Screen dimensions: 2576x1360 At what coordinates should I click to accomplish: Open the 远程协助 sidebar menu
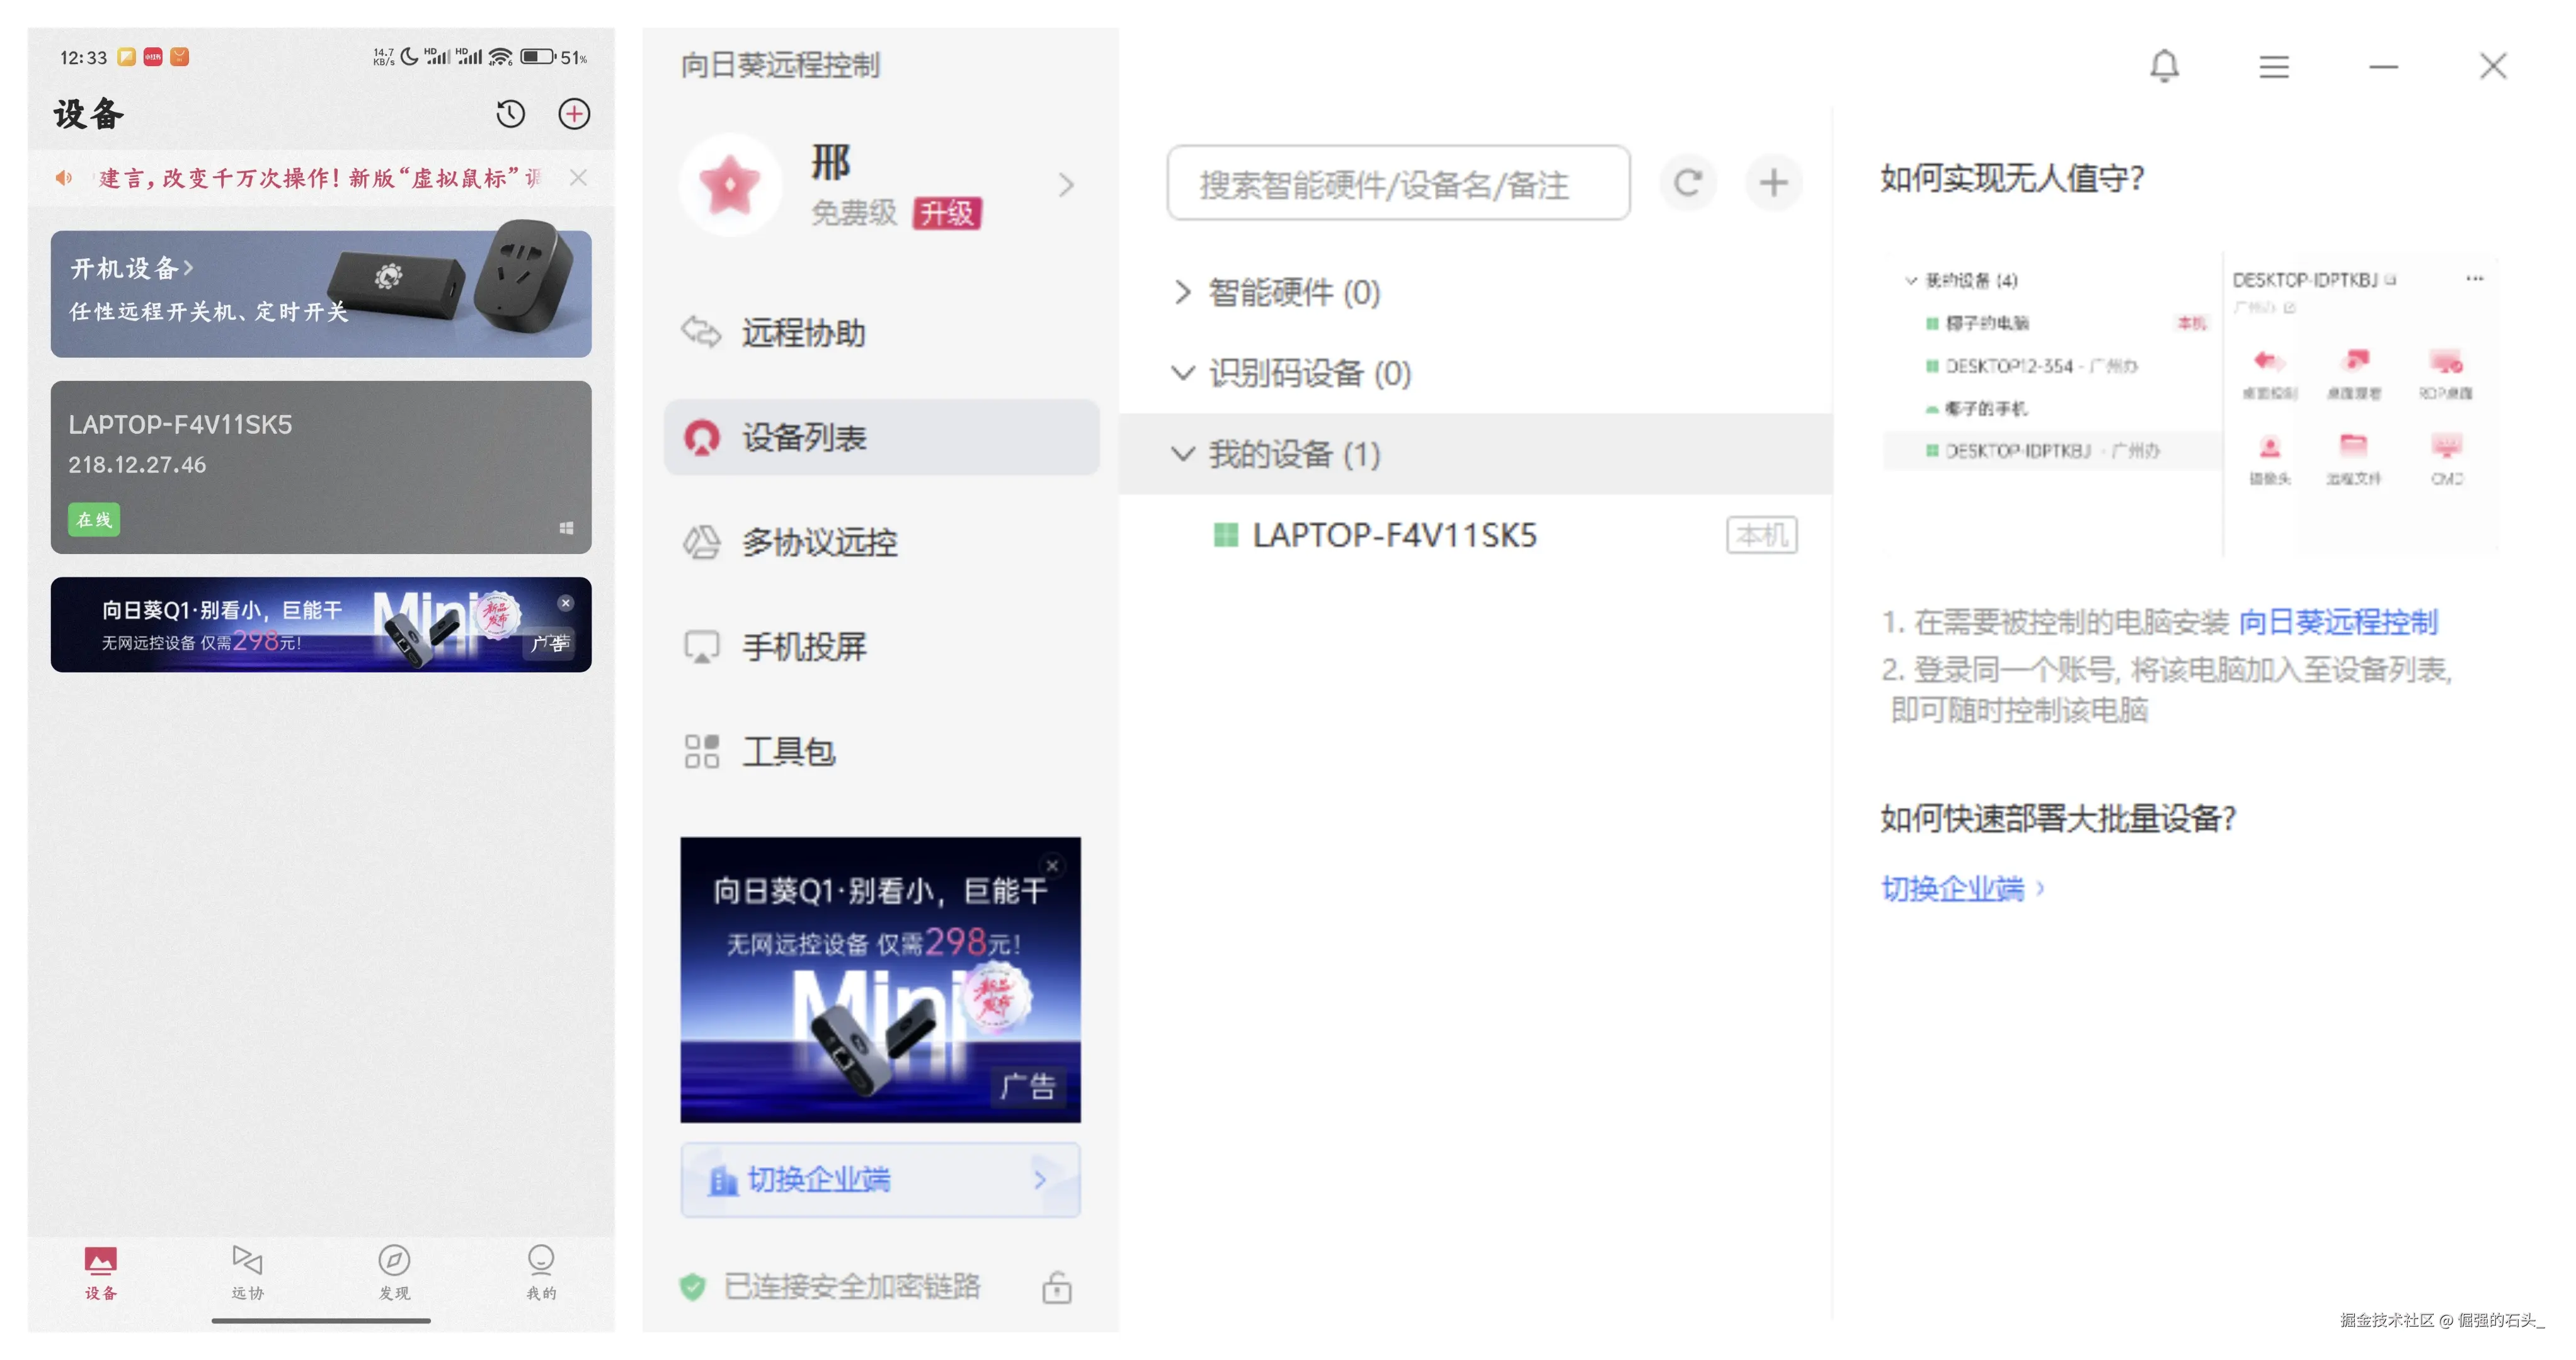(x=803, y=332)
